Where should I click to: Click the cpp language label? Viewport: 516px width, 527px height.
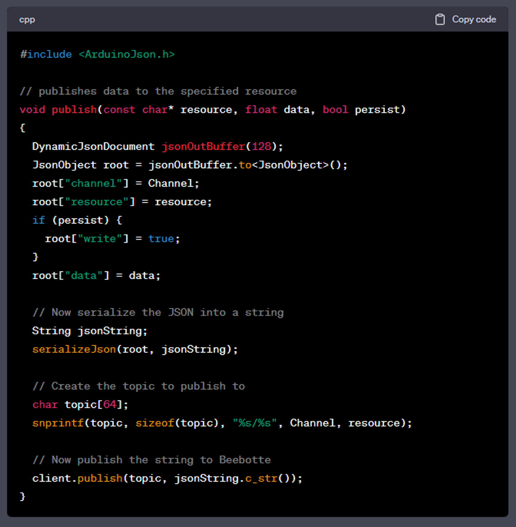point(27,20)
